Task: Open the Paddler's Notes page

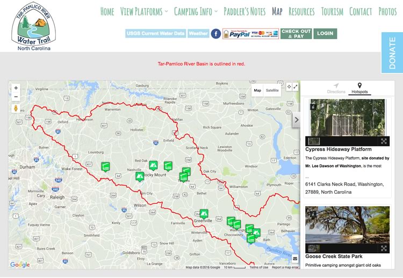Action: click(x=244, y=11)
